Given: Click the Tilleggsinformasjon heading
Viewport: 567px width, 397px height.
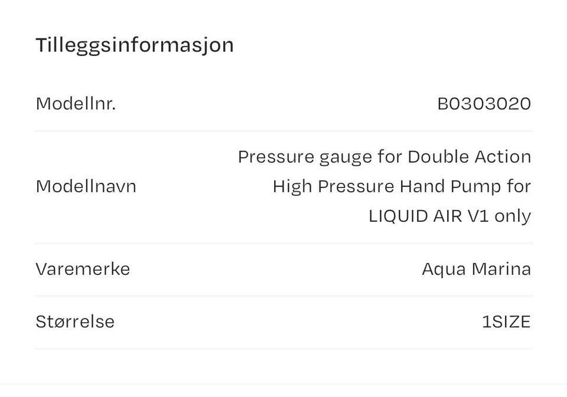Looking at the screenshot, I should [135, 45].
